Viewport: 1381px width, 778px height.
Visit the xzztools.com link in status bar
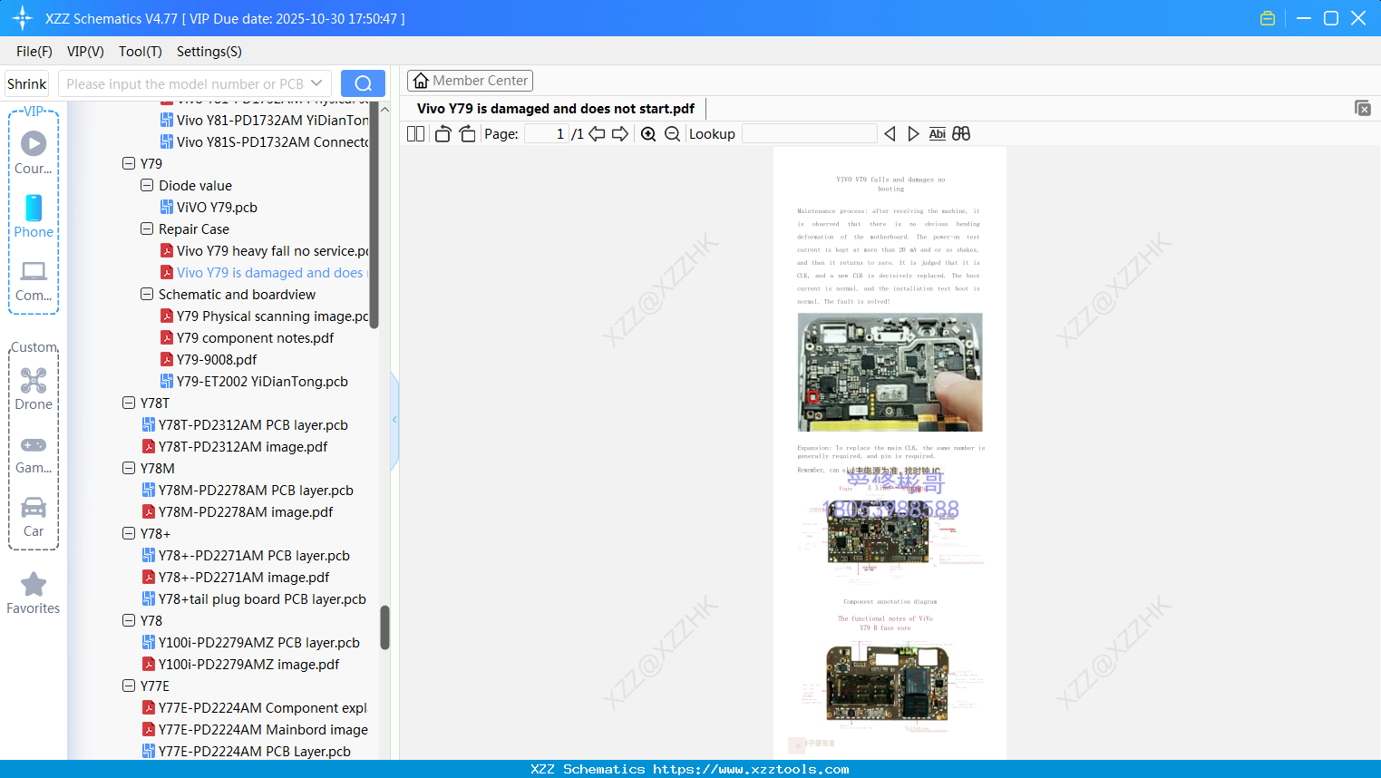751,769
